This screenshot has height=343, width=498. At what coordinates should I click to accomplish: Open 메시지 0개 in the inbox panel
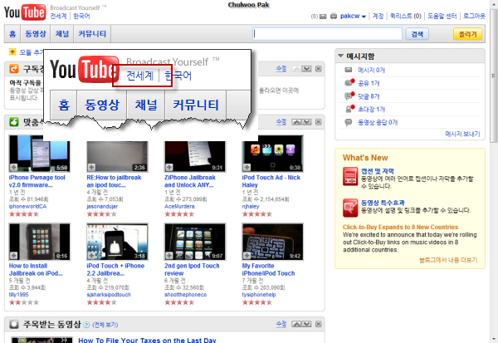coord(371,70)
